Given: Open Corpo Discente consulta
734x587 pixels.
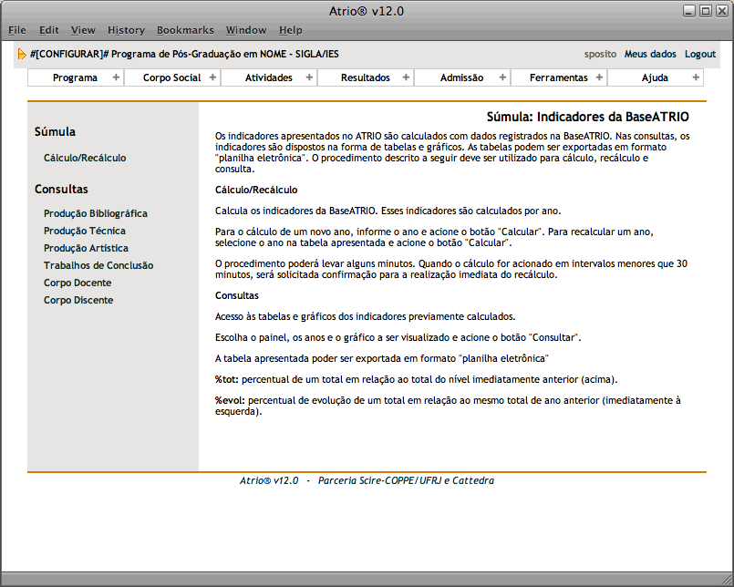Looking at the screenshot, I should 78,300.
